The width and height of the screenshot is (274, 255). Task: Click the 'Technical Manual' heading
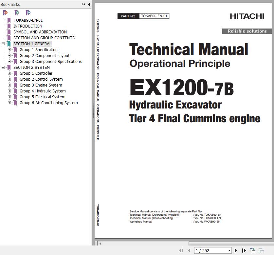[189, 49]
